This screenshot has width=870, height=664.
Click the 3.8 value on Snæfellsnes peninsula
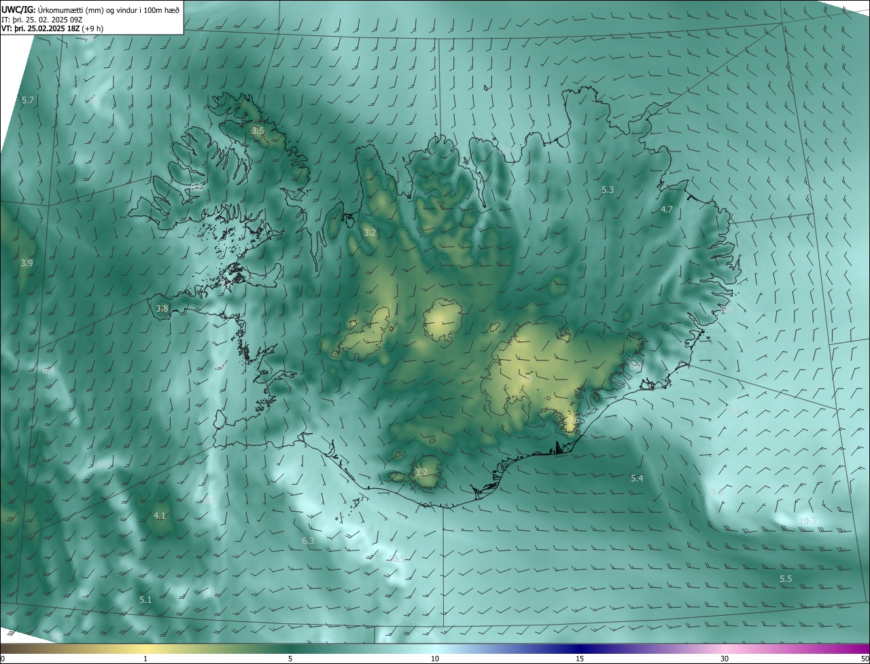point(162,308)
